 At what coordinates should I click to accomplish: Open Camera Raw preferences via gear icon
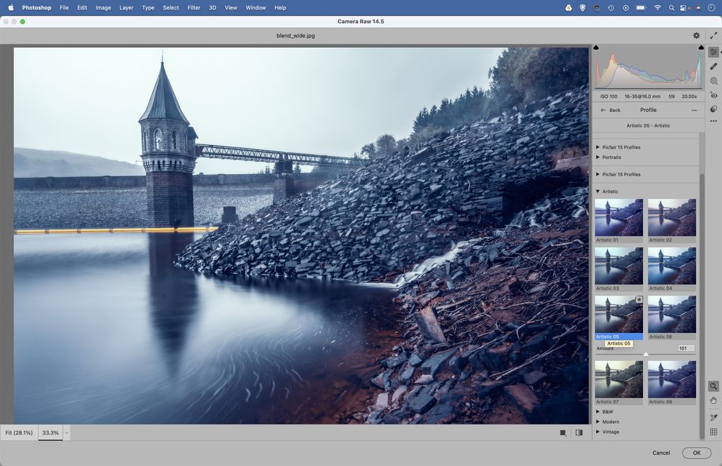click(696, 34)
